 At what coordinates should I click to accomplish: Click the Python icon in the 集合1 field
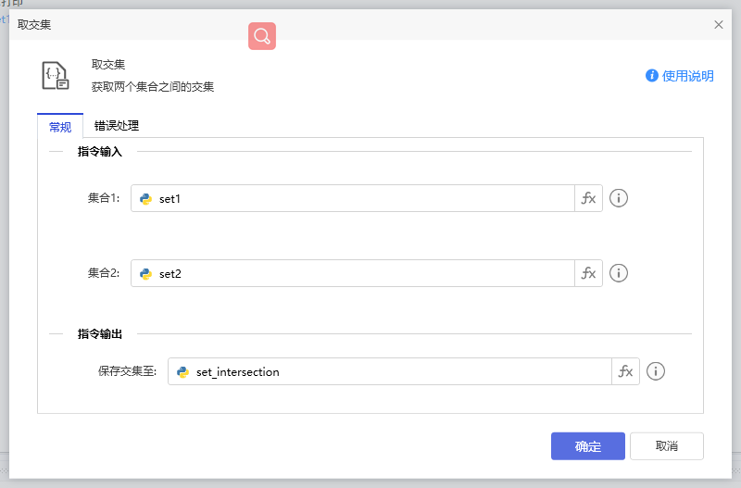(145, 198)
